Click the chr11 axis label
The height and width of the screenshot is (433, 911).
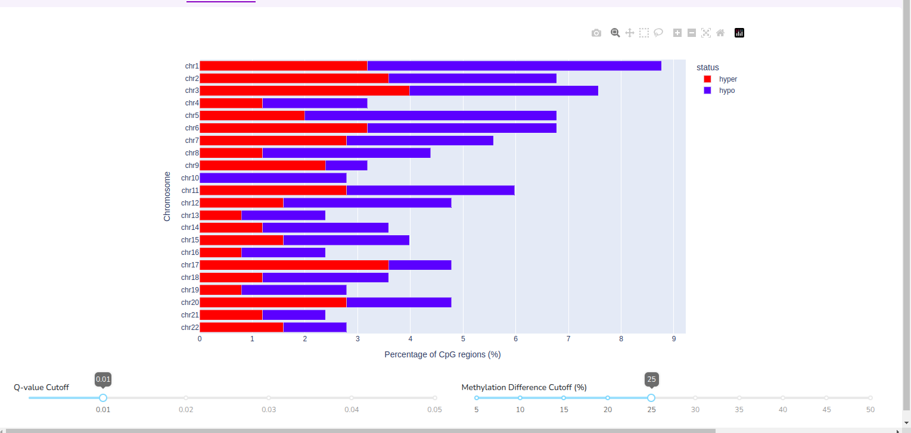pos(190,191)
